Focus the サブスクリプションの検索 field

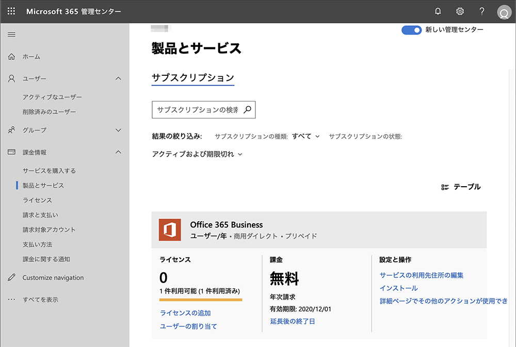click(x=203, y=109)
